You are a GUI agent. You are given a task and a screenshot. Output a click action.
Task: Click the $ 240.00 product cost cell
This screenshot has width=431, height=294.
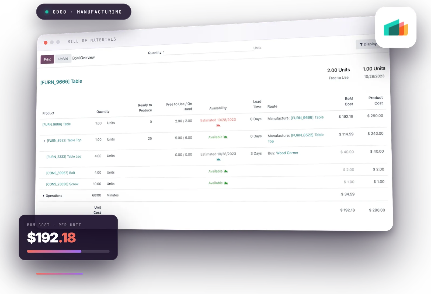376,134
